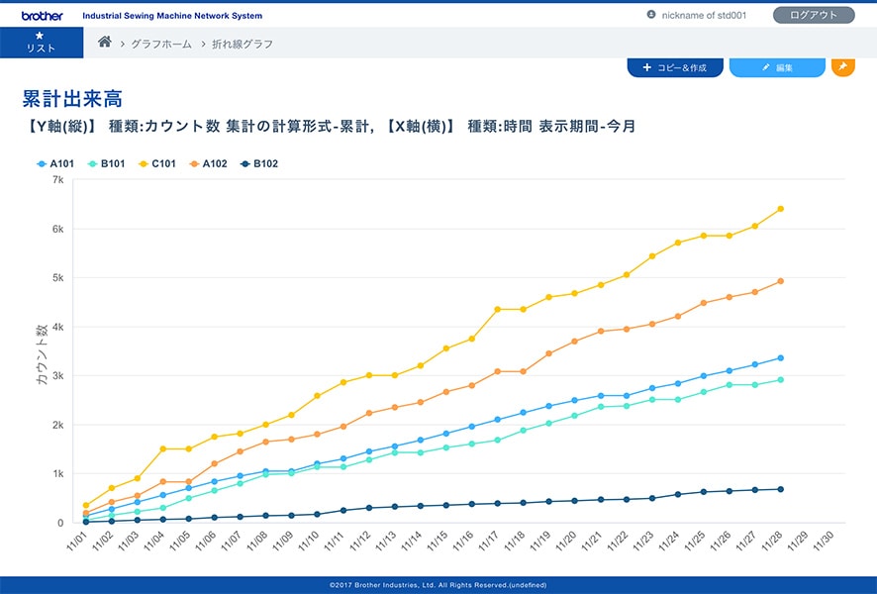Click the 編集 button

[x=779, y=67]
